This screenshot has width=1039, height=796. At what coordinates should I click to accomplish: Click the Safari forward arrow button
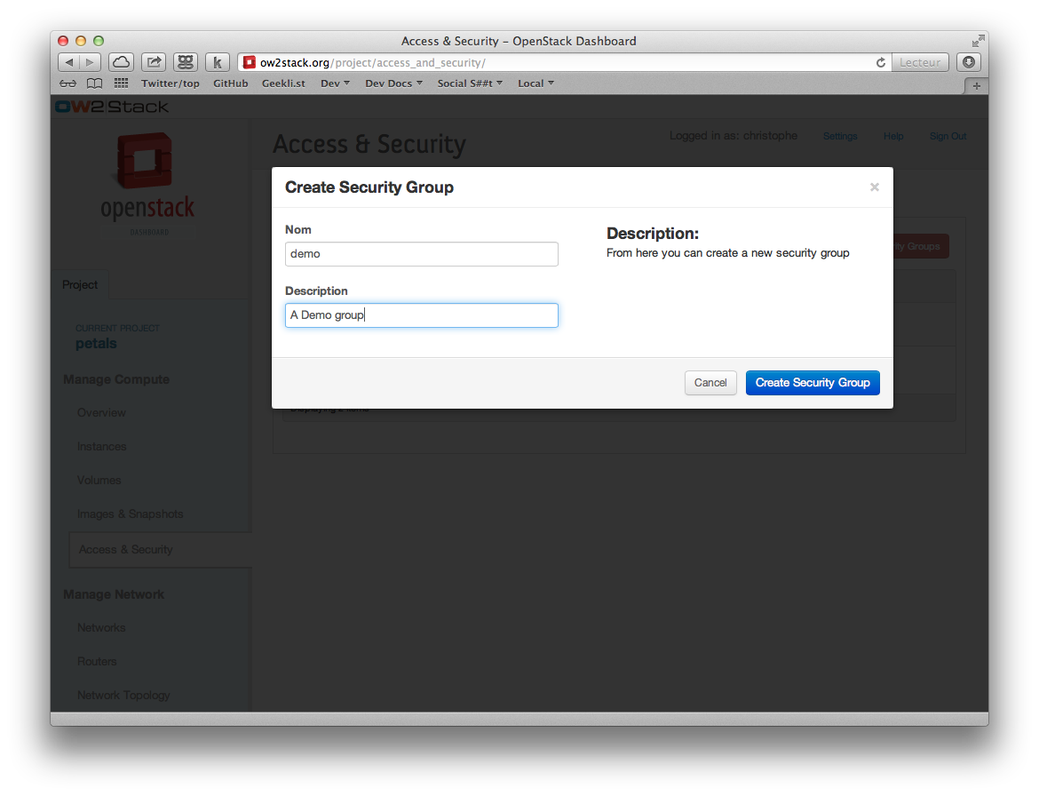tap(90, 62)
